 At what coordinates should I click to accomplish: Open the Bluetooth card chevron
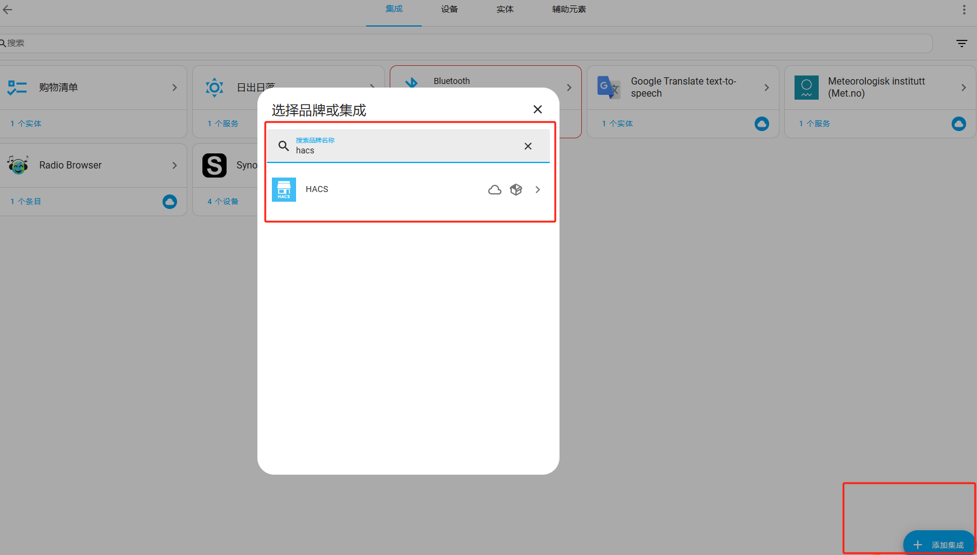point(569,88)
